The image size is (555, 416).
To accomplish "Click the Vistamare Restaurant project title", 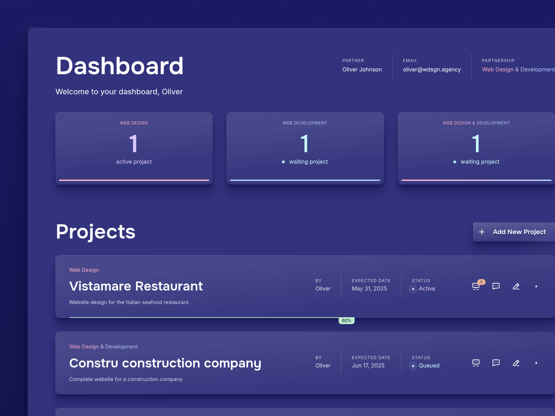I will point(136,286).
